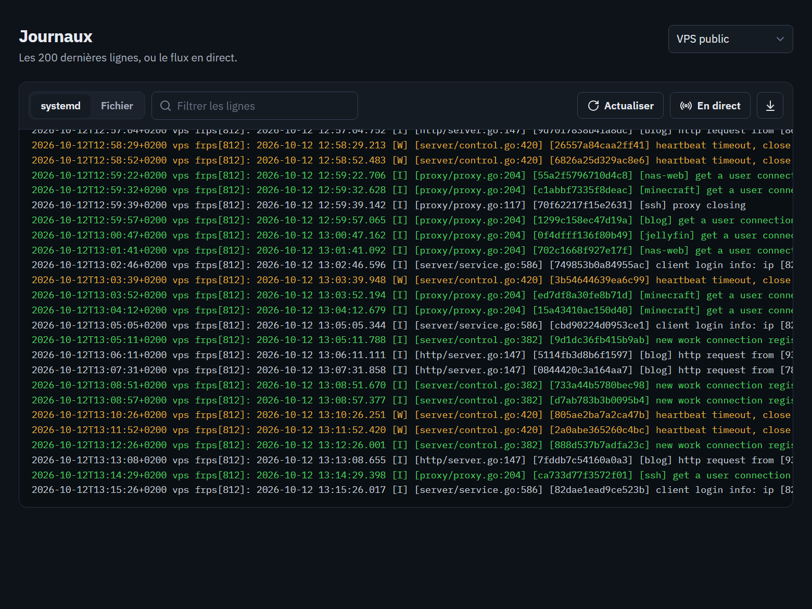
Task: Click the 13:05:05 client login info line
Action: [x=411, y=325]
